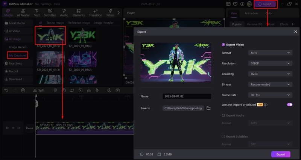Open the Encoding H264 dropdown
This screenshot has width=301, height=160.
[x=270, y=74]
